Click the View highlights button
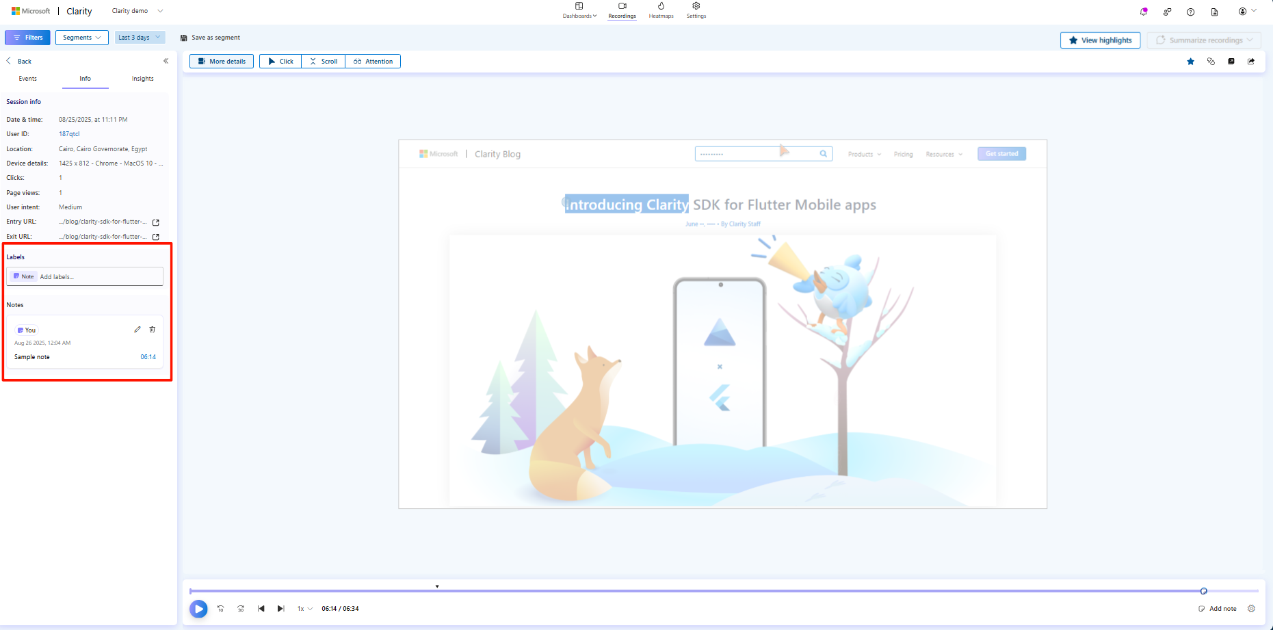The width and height of the screenshot is (1273, 630). point(1100,40)
